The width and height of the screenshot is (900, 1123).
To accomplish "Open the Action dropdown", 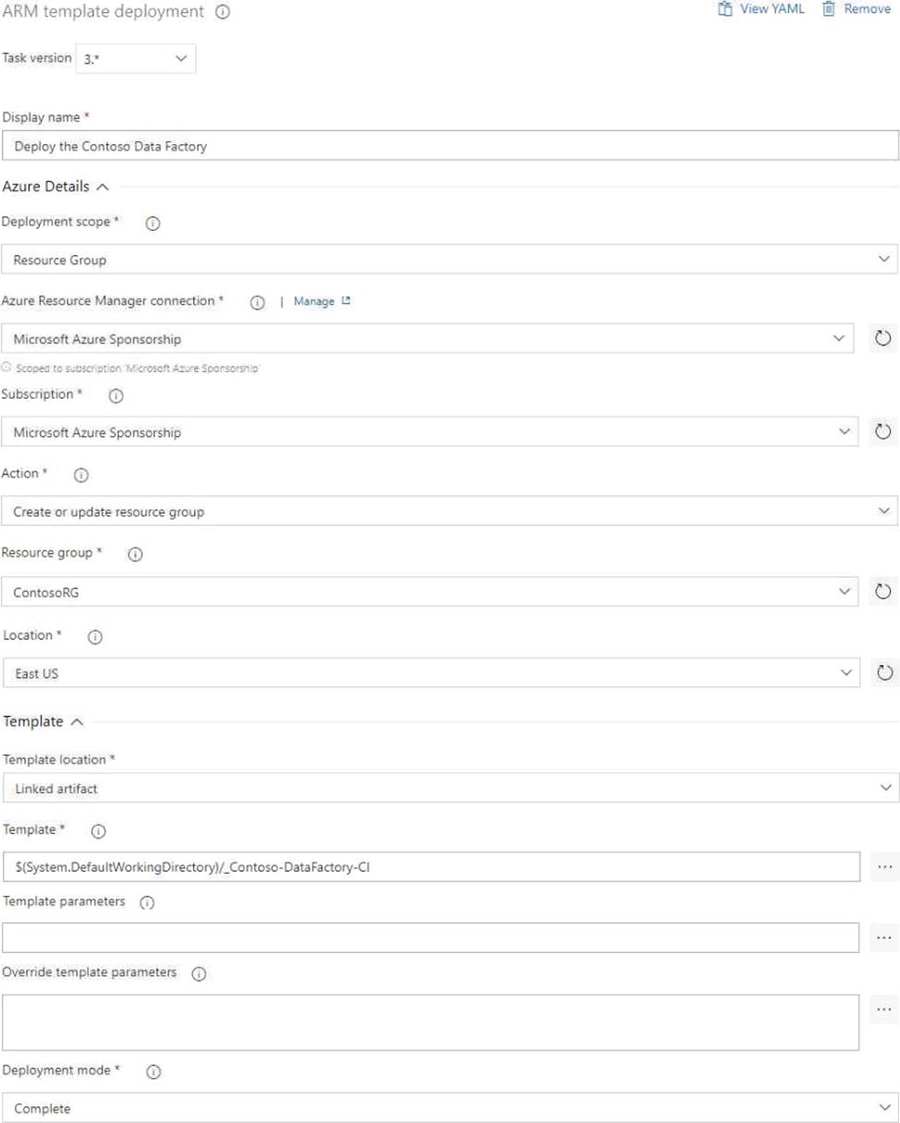I will pyautogui.click(x=450, y=511).
